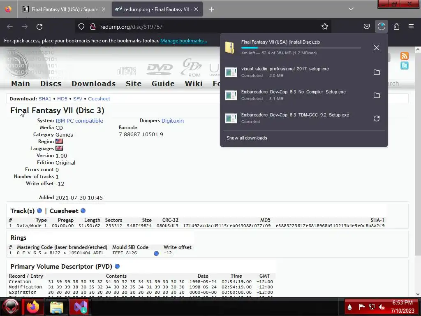Open the Extensions puzzle icon
Viewport: 421px width, 316px height.
396,26
